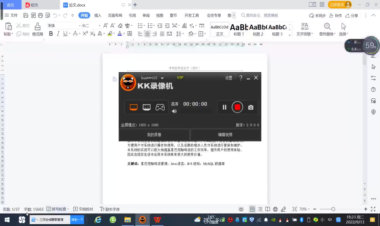
Task: Click the screenshot camera icon in KK recorder
Action: click(x=251, y=107)
